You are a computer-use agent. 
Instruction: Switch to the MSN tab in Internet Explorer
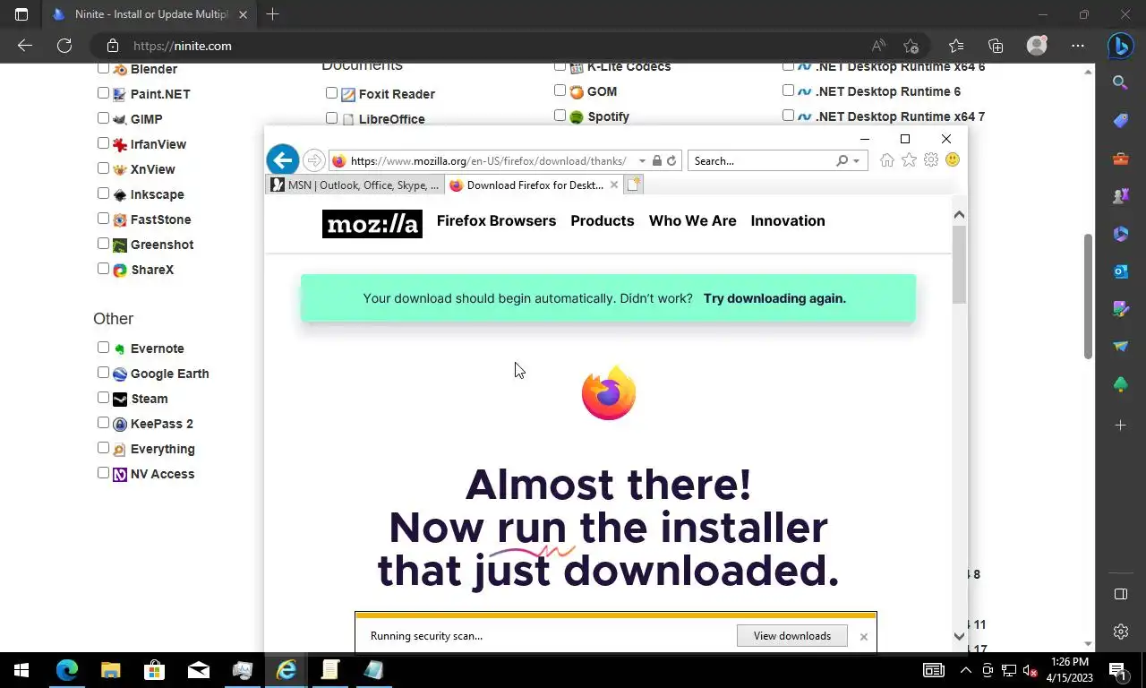355,185
